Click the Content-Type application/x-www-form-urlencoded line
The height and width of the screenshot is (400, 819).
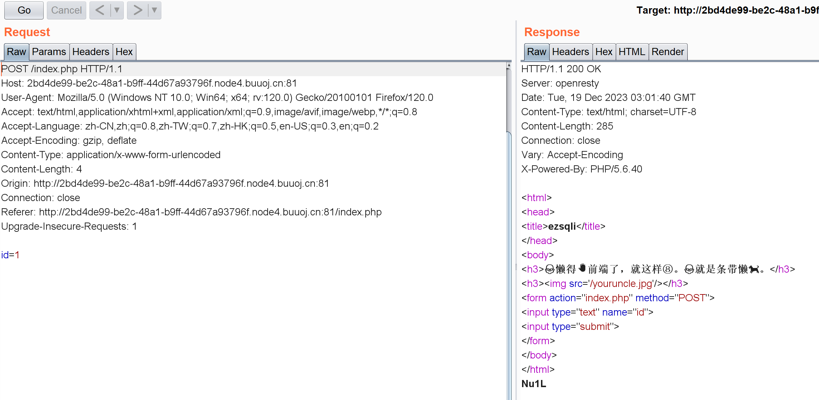click(111, 155)
